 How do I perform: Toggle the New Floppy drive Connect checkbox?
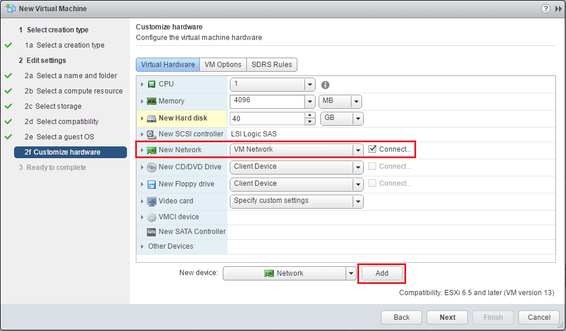pos(372,183)
